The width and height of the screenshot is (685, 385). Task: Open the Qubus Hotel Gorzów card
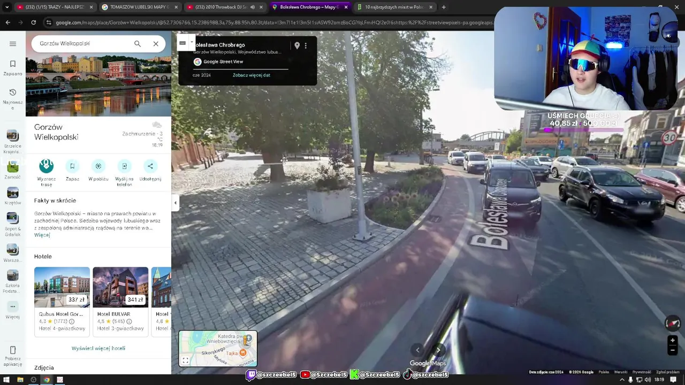pyautogui.click(x=62, y=302)
